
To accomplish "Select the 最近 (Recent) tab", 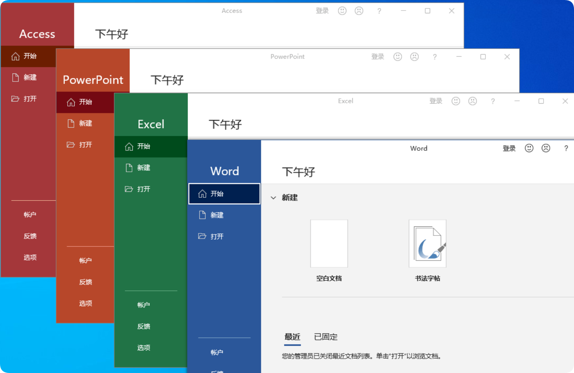I will pyautogui.click(x=292, y=337).
